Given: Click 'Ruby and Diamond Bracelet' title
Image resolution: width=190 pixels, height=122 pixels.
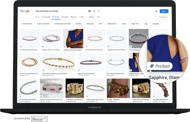Looking at the screenshot, I should point(86,73).
